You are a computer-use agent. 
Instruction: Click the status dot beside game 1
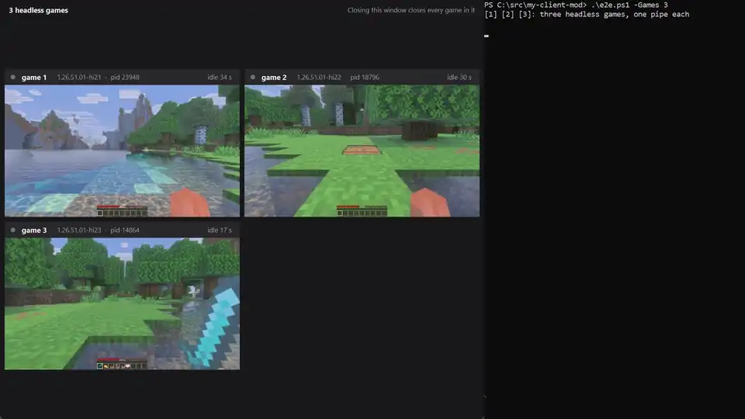[x=13, y=77]
